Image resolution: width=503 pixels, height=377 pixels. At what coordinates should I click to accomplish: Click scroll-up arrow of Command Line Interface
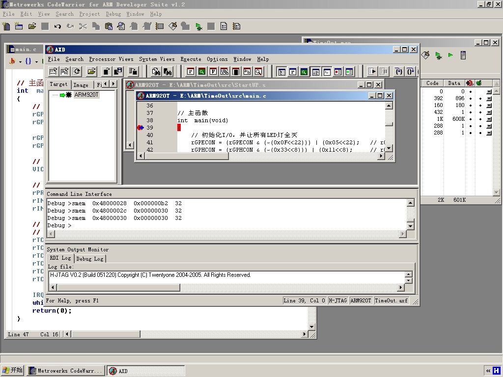(410, 203)
